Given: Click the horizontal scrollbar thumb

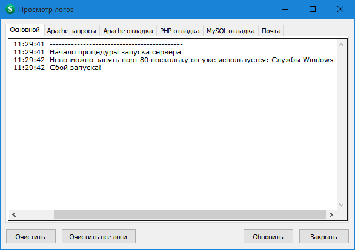Looking at the screenshot, I should [190, 214].
